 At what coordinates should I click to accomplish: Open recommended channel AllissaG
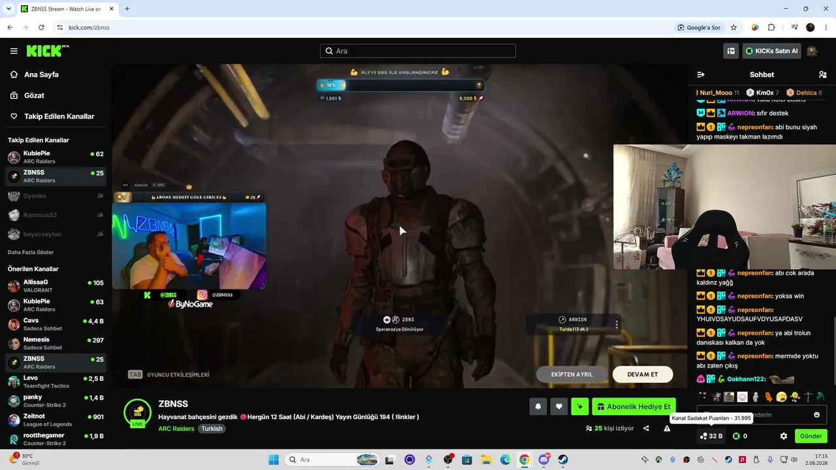[x=56, y=286]
